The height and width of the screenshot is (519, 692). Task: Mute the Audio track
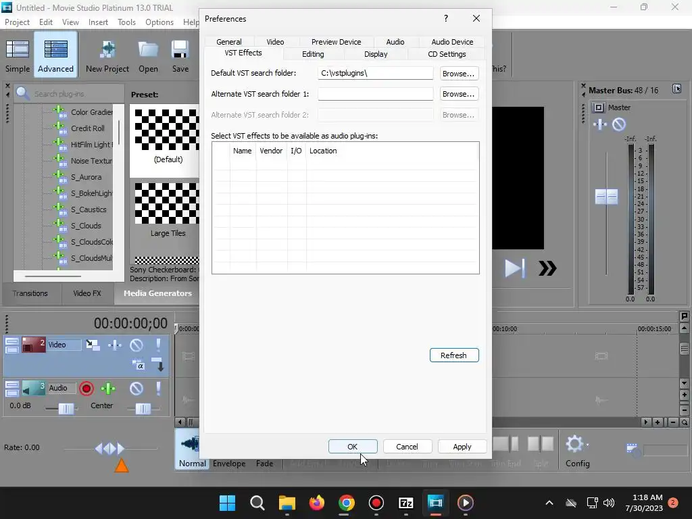[137, 389]
